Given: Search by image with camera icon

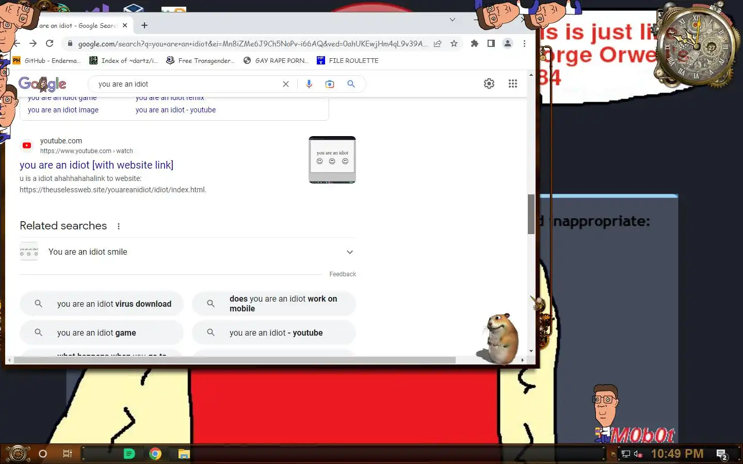Looking at the screenshot, I should click(330, 84).
